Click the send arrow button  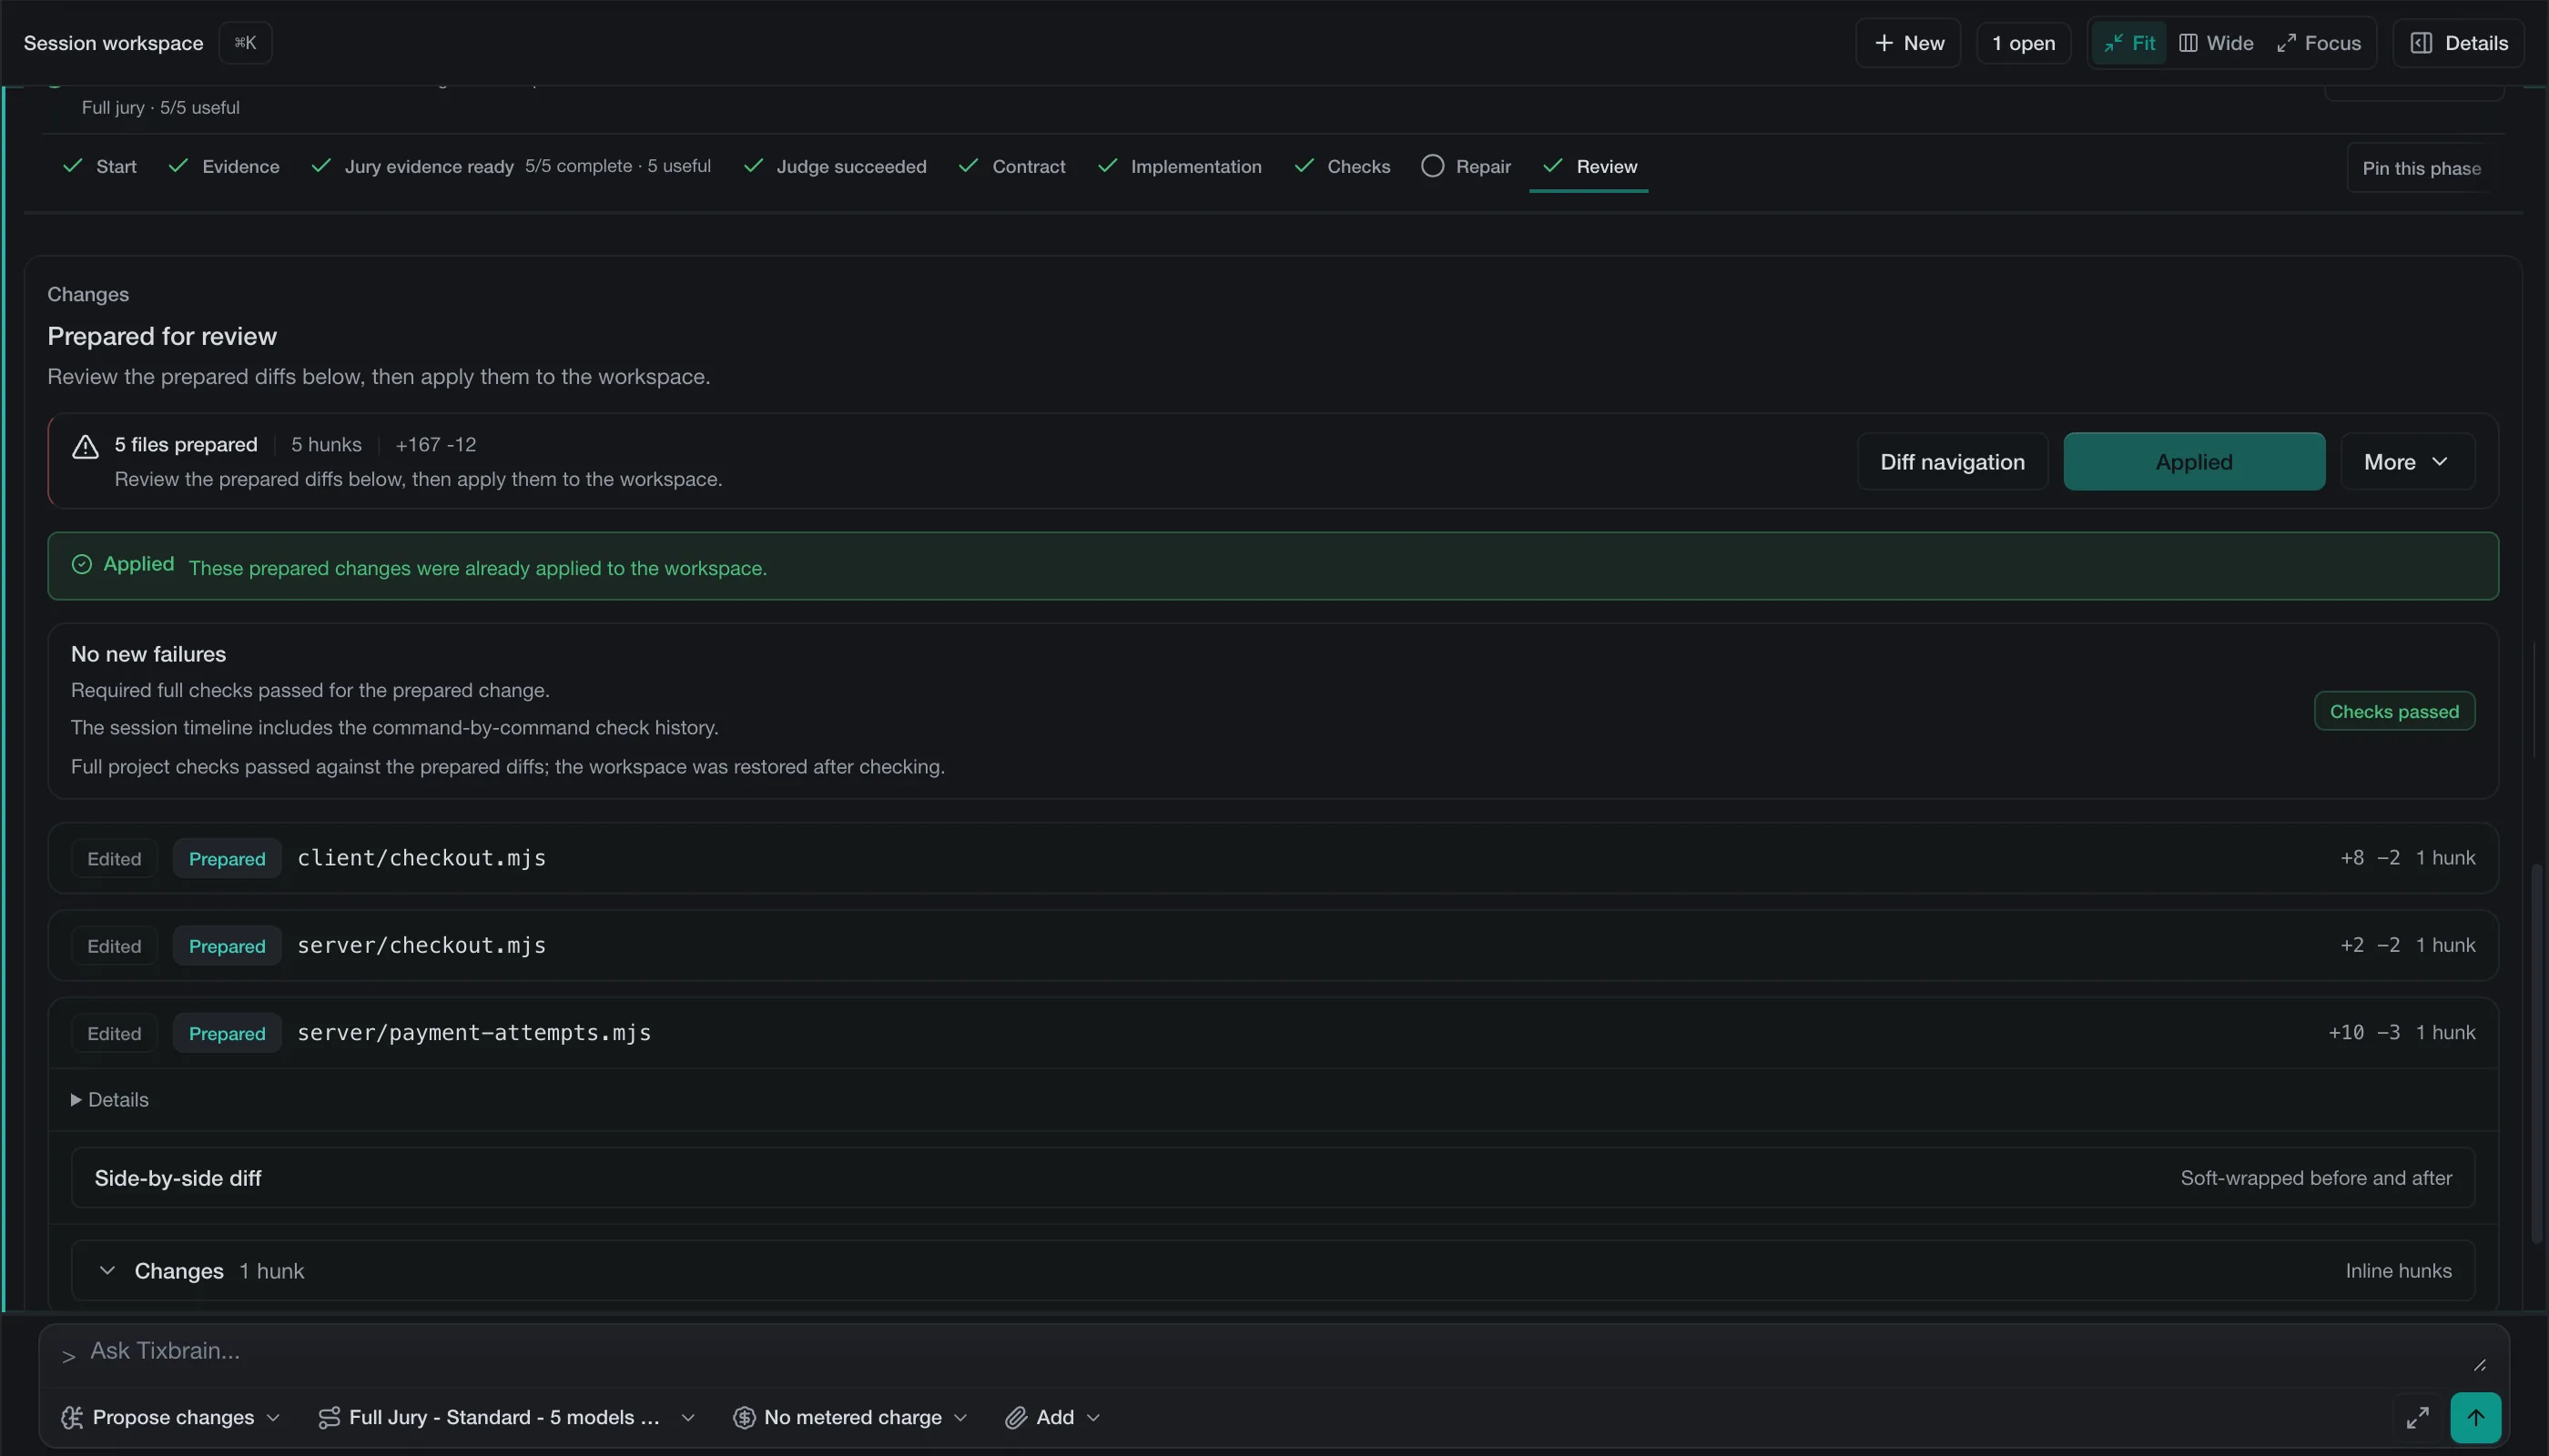(x=2475, y=1417)
